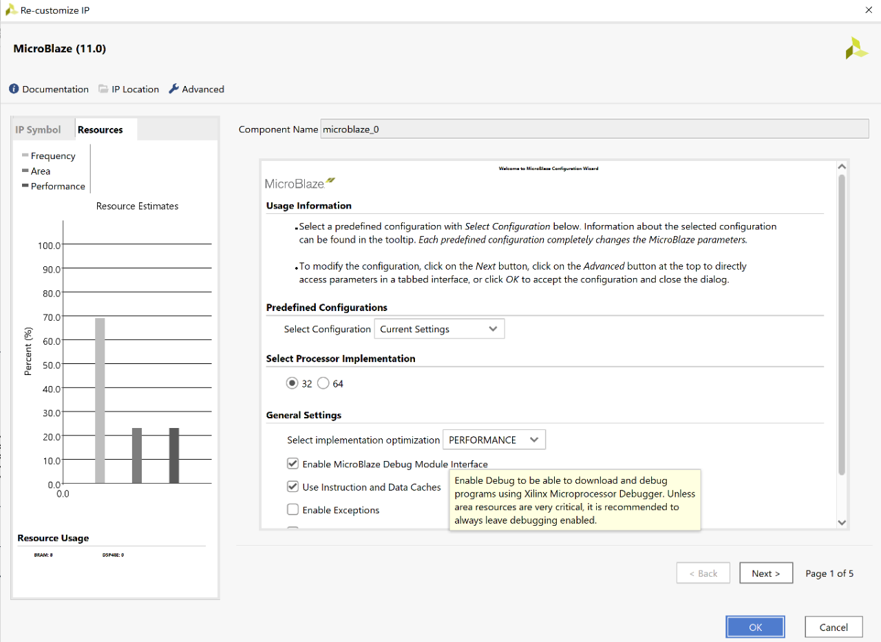This screenshot has height=642, width=881.
Task: Click the Predefined Configurations heading
Action: [x=327, y=308]
